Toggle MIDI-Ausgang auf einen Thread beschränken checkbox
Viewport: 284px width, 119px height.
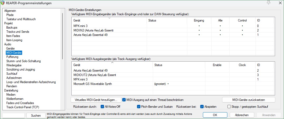coord(124,100)
